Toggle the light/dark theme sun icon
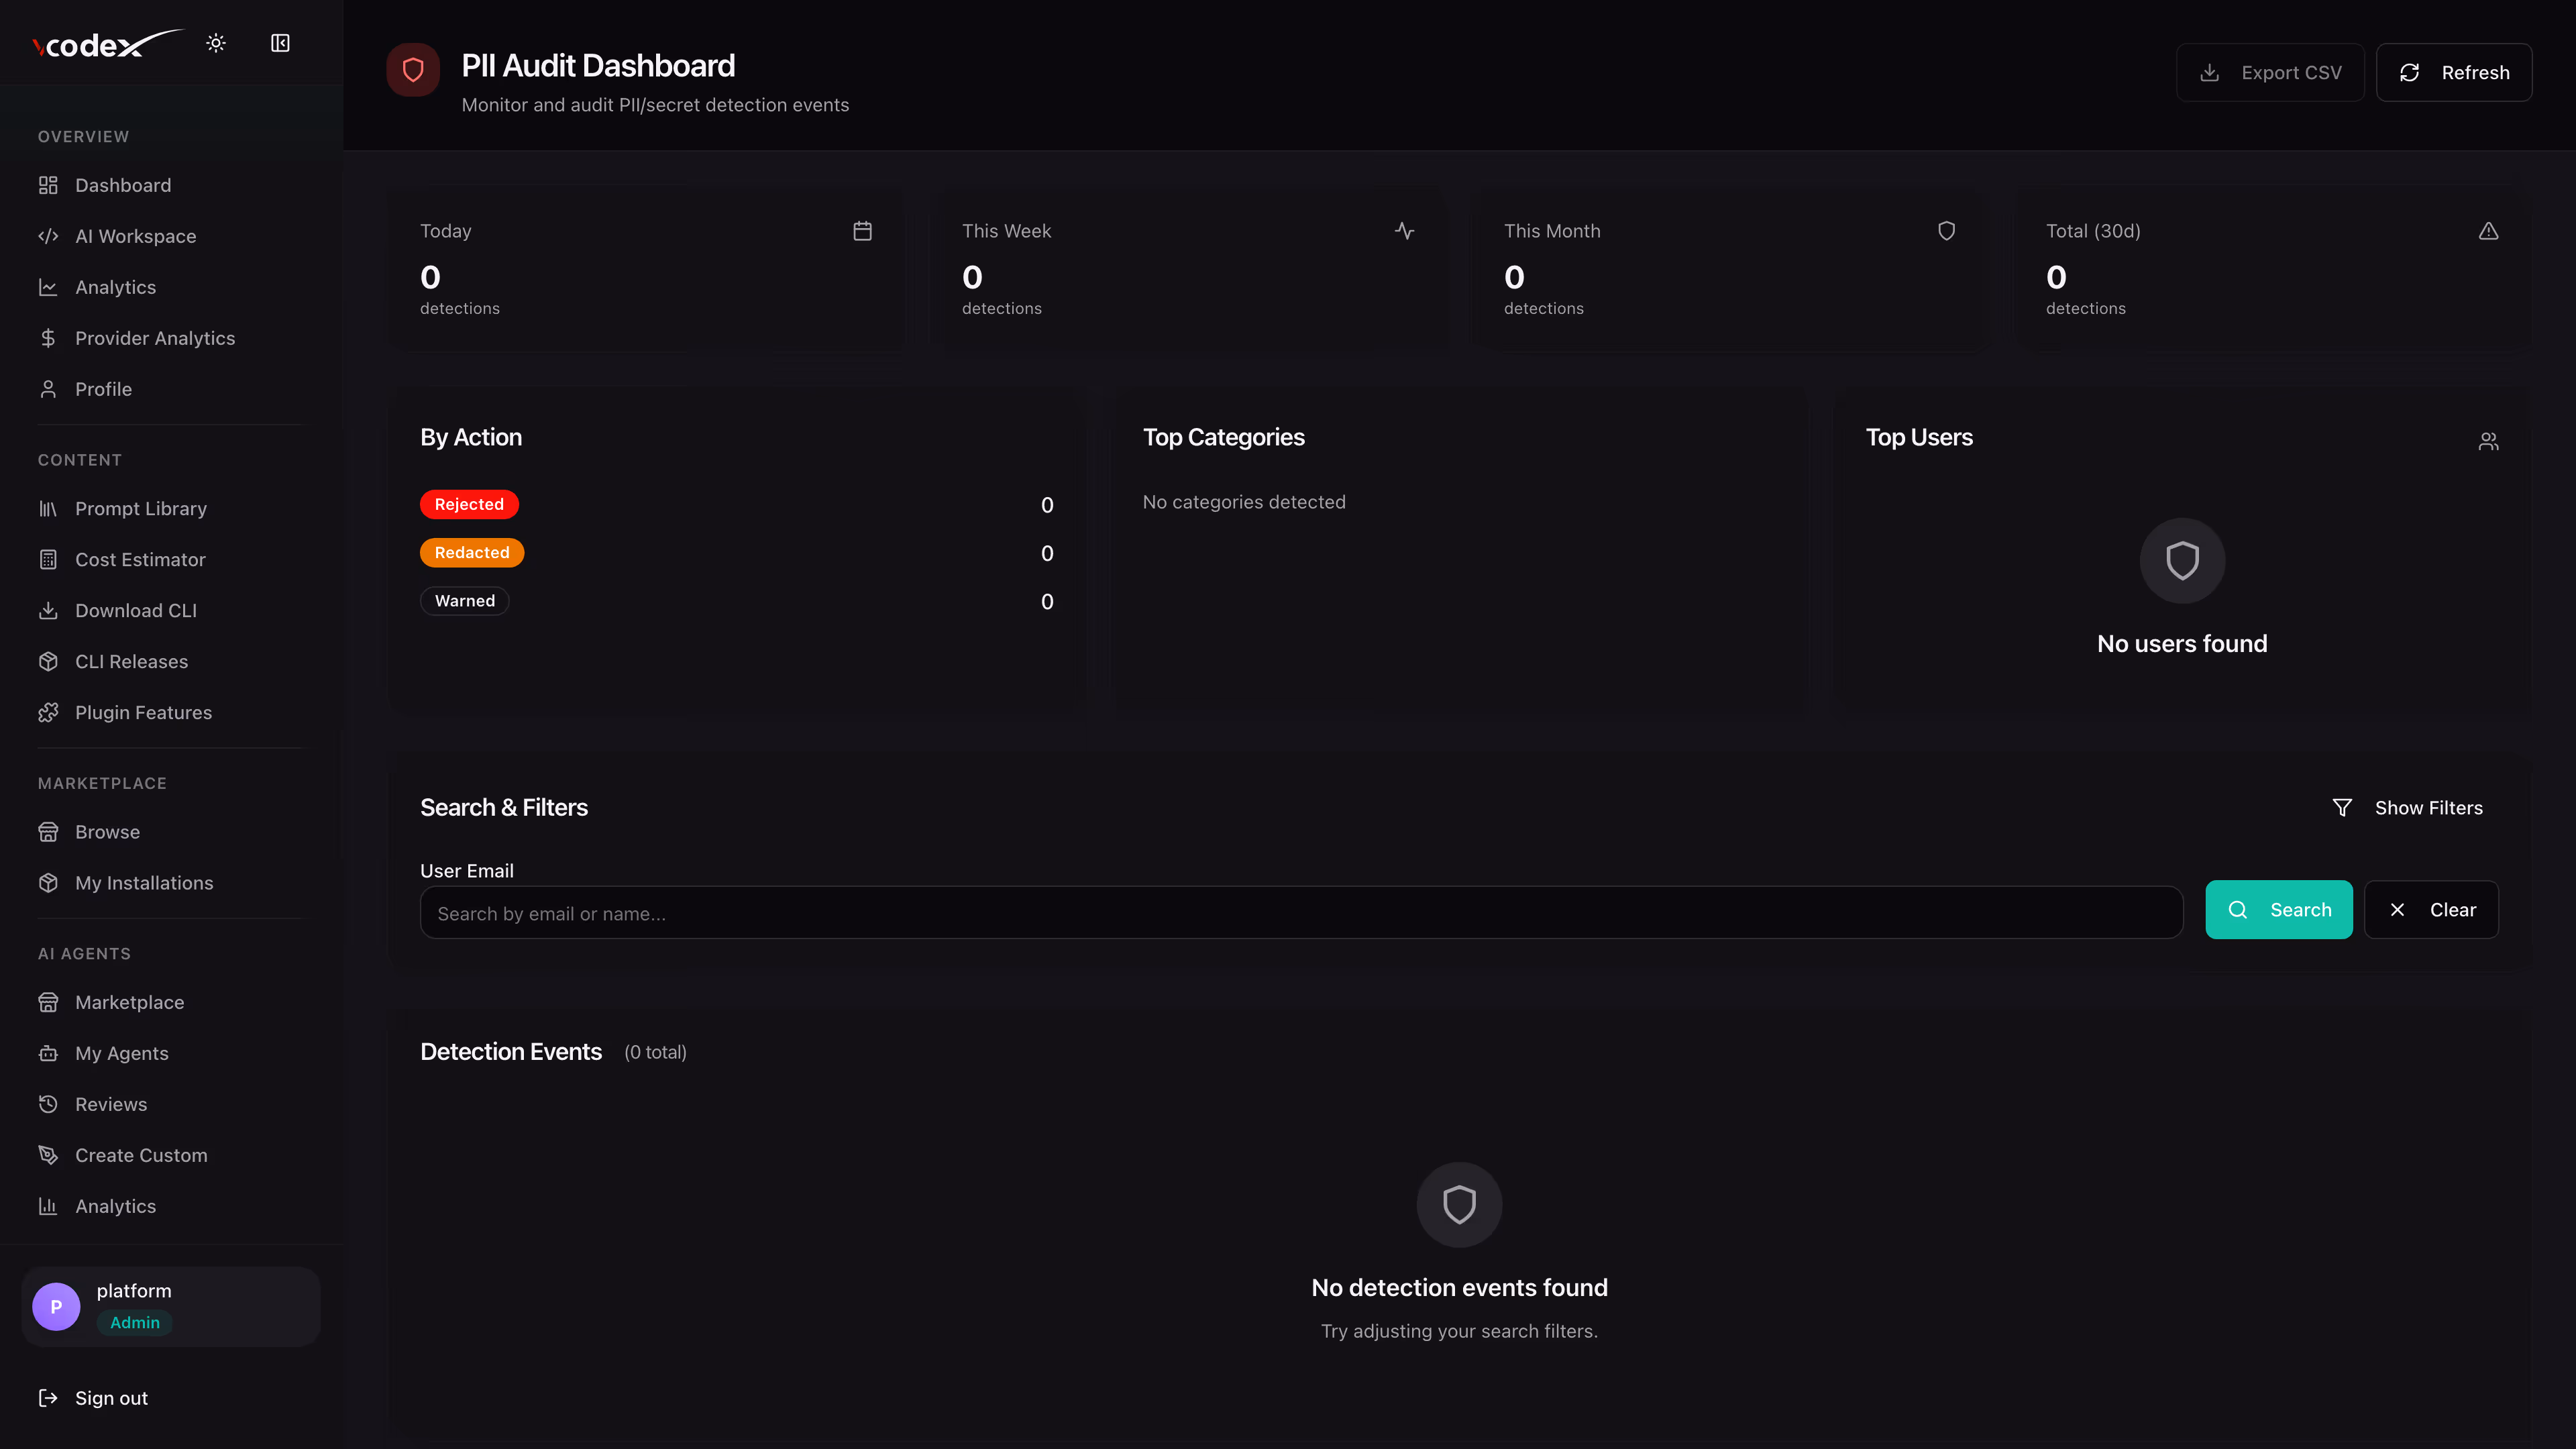The width and height of the screenshot is (2576, 1449). click(216, 43)
